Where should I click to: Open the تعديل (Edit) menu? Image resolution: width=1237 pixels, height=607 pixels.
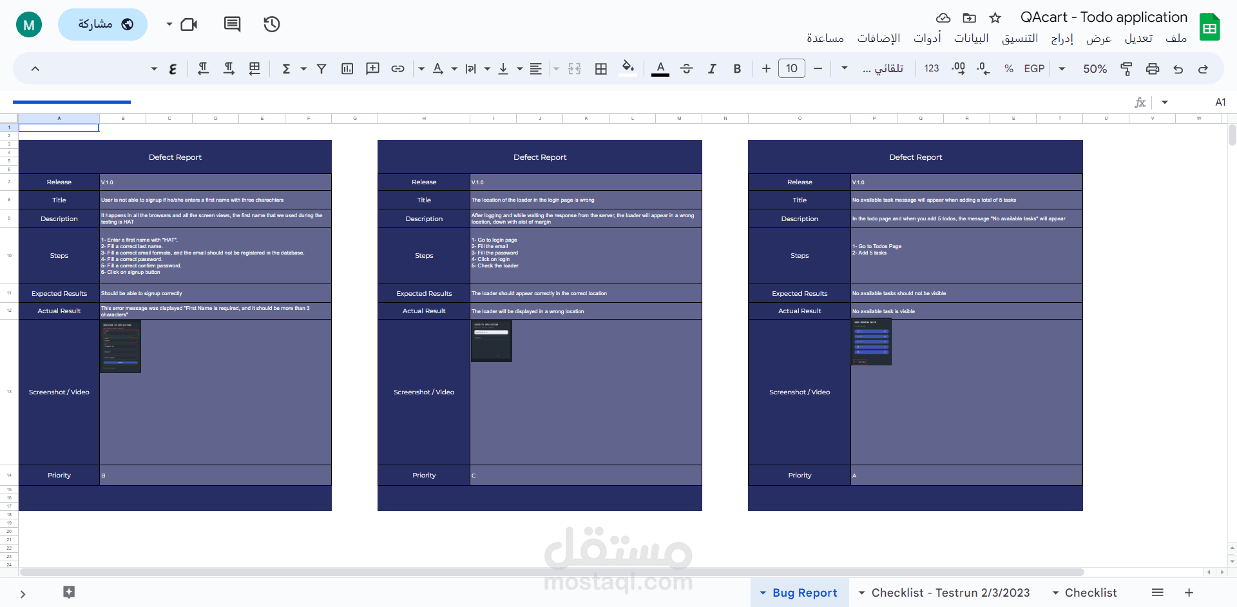(1138, 38)
